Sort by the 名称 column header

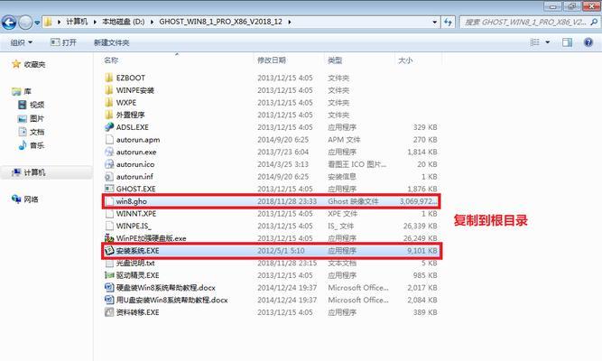111,60
